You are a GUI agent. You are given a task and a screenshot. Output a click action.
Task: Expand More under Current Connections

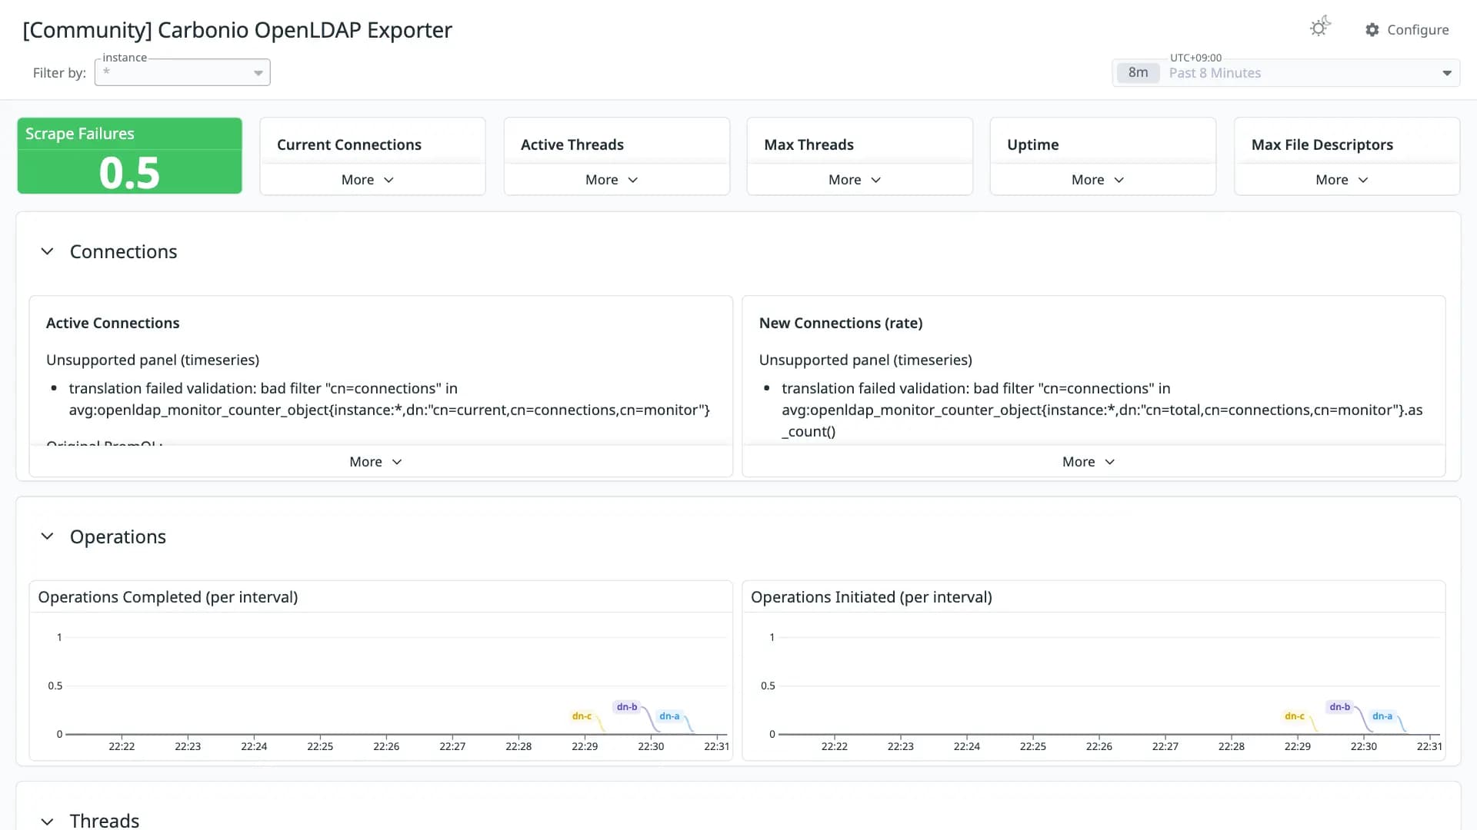(x=368, y=180)
